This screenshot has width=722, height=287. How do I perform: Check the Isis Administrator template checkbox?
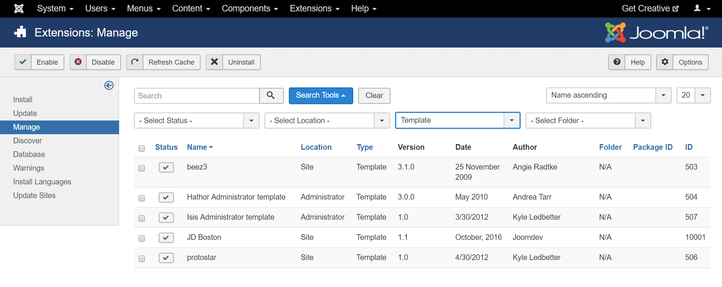click(x=142, y=218)
